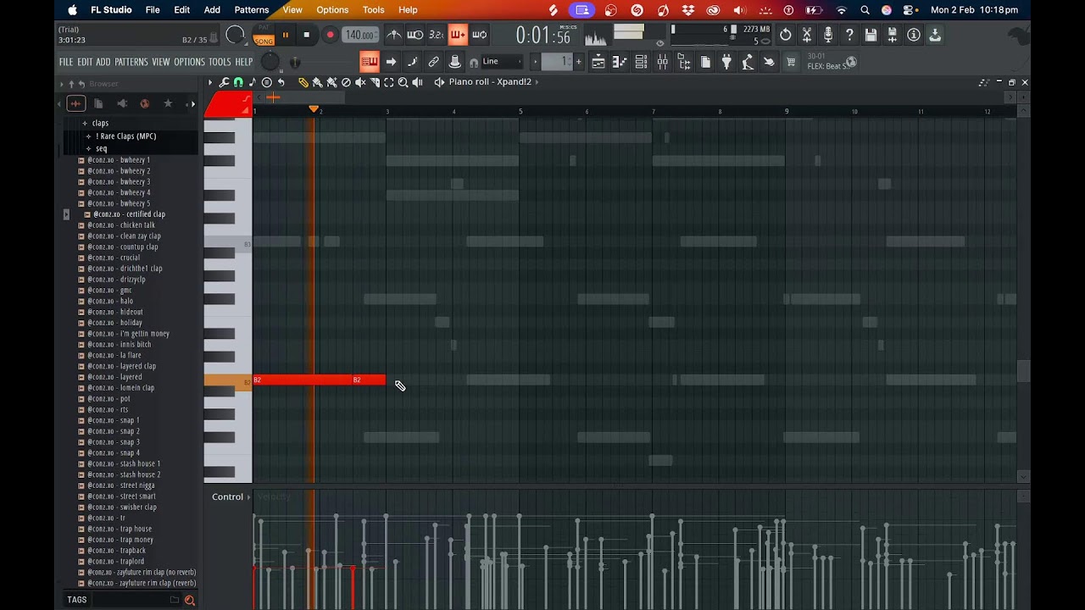Click the audio editor scissors icon
Image resolution: width=1085 pixels, height=610 pixels.
807,35
